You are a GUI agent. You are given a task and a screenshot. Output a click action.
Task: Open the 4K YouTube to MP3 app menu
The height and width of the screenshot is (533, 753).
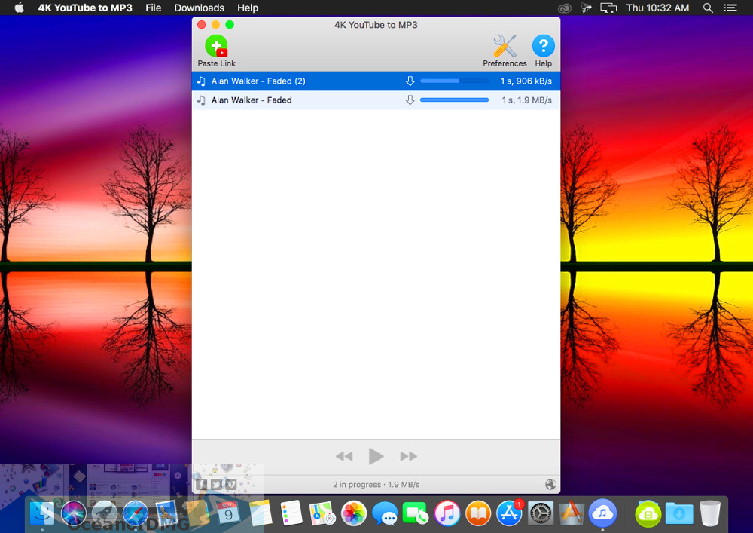click(x=85, y=8)
